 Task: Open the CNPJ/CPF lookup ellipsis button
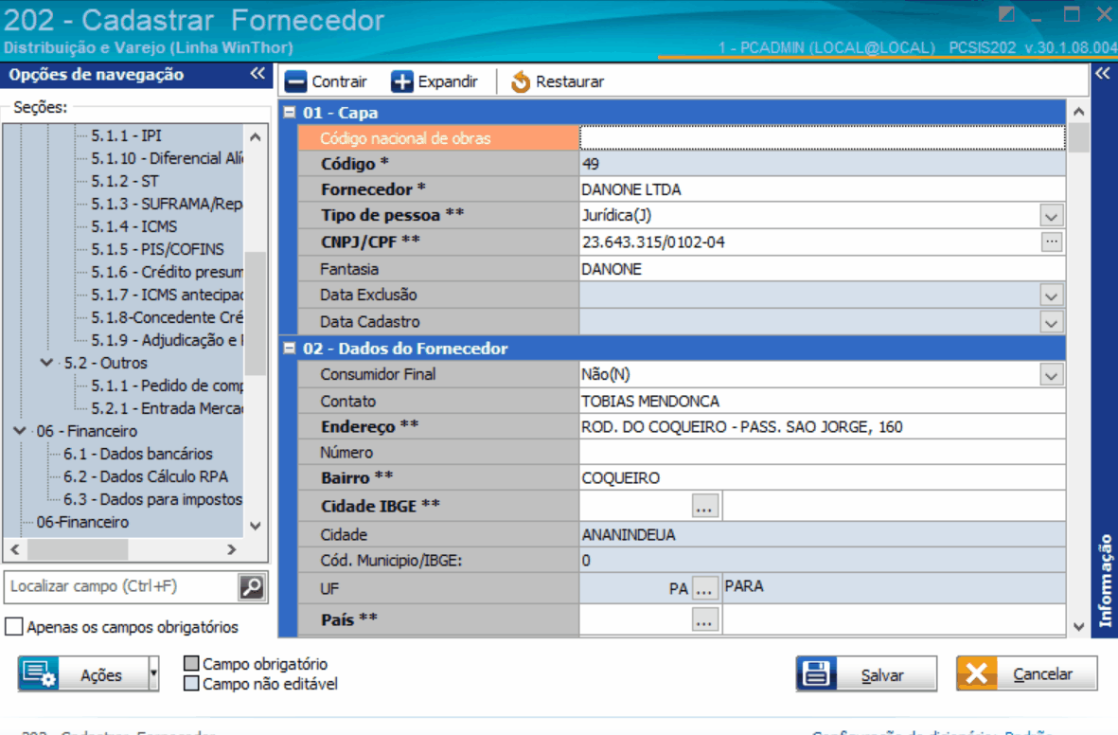[1051, 242]
